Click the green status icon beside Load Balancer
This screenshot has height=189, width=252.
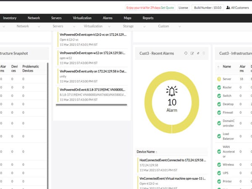[219, 136]
